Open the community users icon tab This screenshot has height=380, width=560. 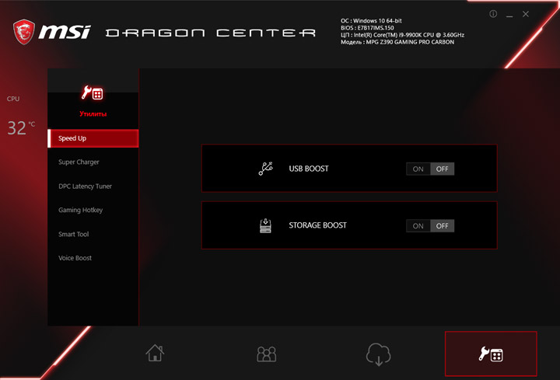(267, 354)
